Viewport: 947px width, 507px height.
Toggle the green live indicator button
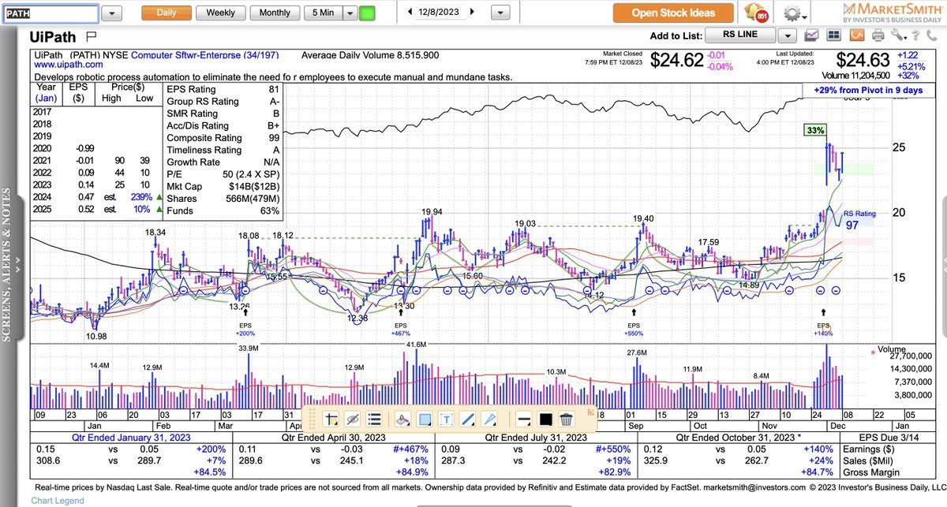click(367, 13)
